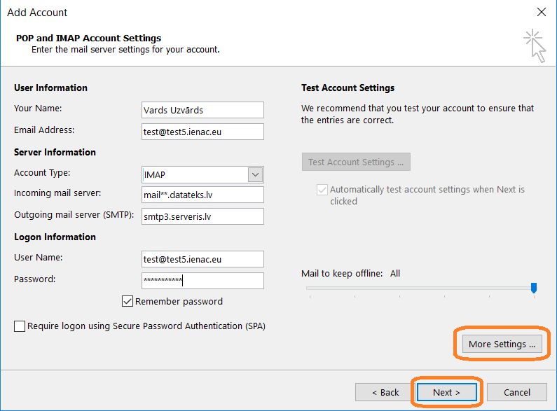
Task: Uncheck the Remember password checkbox
Action: point(128,301)
